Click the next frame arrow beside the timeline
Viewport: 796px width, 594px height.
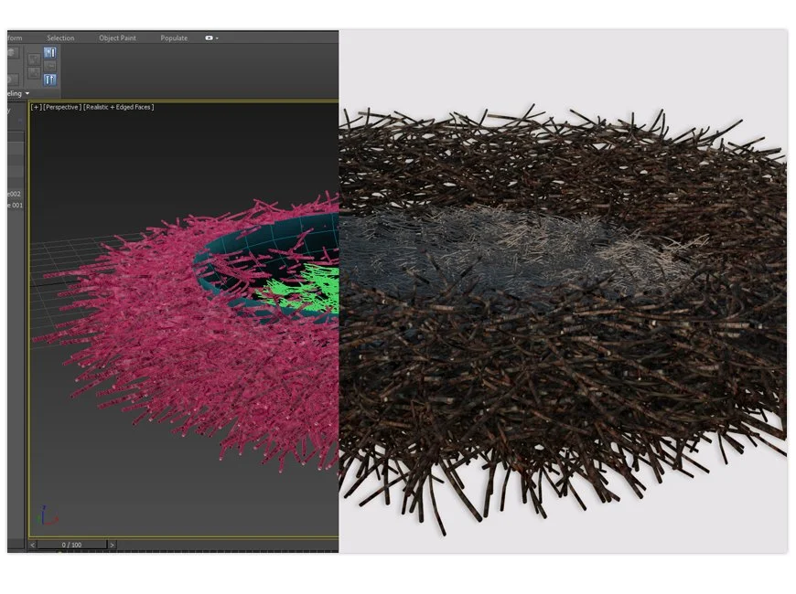pos(112,546)
